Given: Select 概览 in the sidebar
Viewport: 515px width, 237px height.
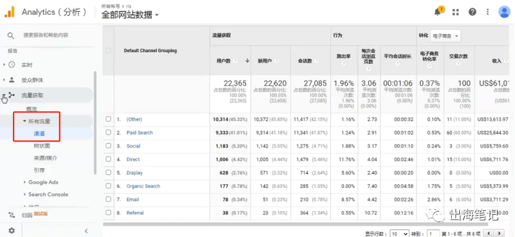Looking at the screenshot, I should click(x=32, y=109).
